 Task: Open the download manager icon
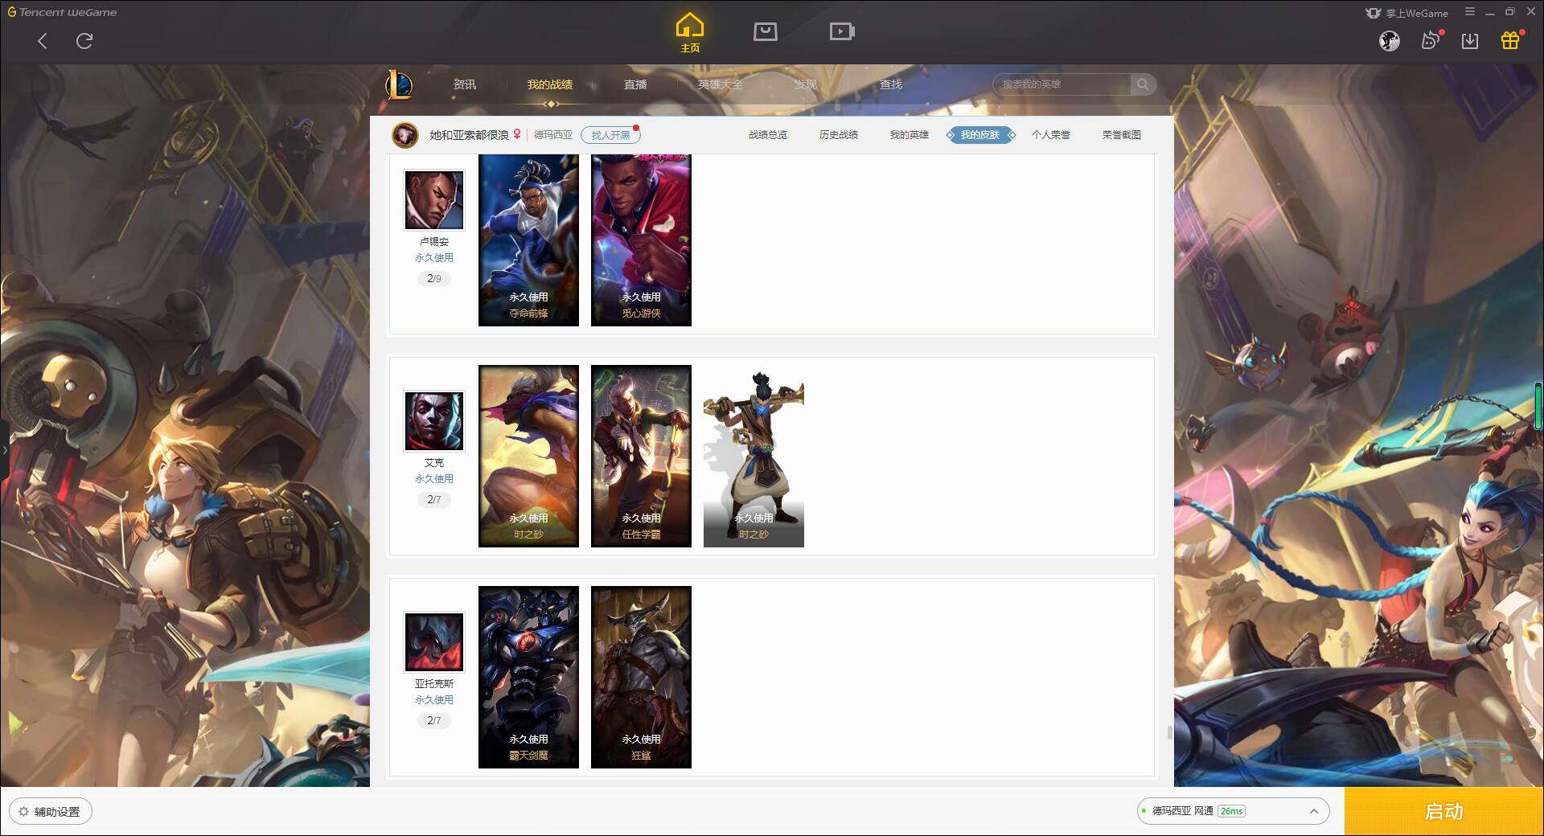point(1470,41)
